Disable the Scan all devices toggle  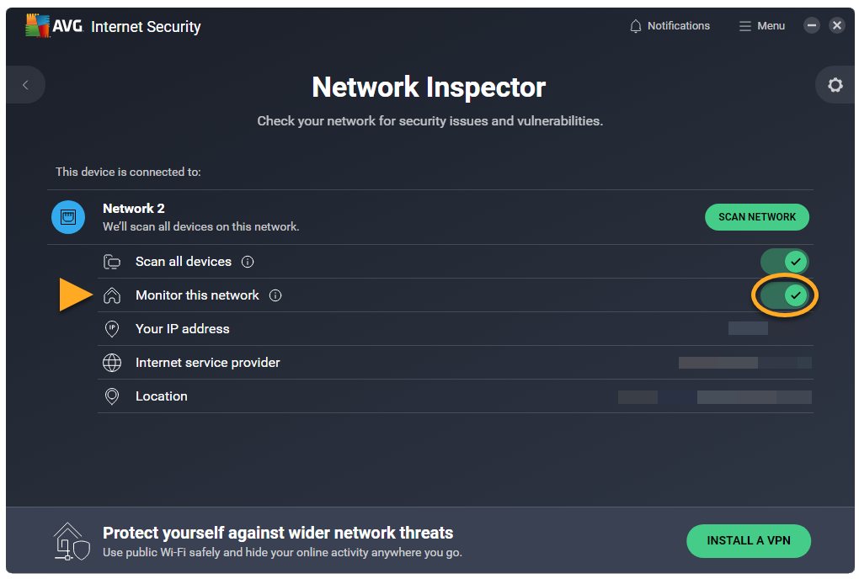[x=785, y=262]
